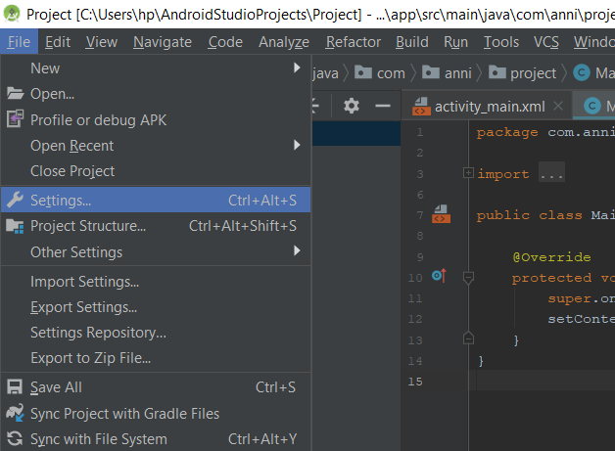Click the Profile or debug APK icon
615x451 pixels.
15,119
